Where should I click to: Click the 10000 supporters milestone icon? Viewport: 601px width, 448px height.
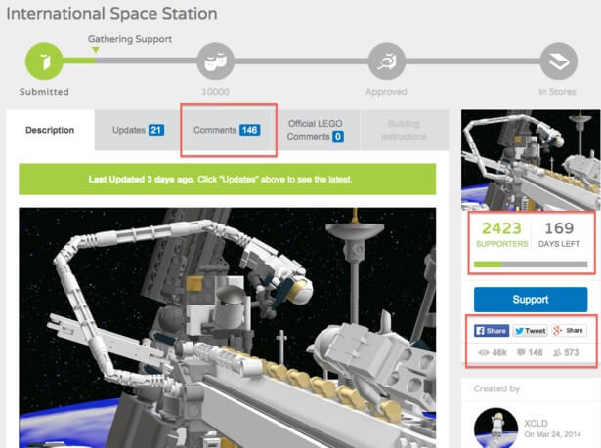tap(215, 61)
